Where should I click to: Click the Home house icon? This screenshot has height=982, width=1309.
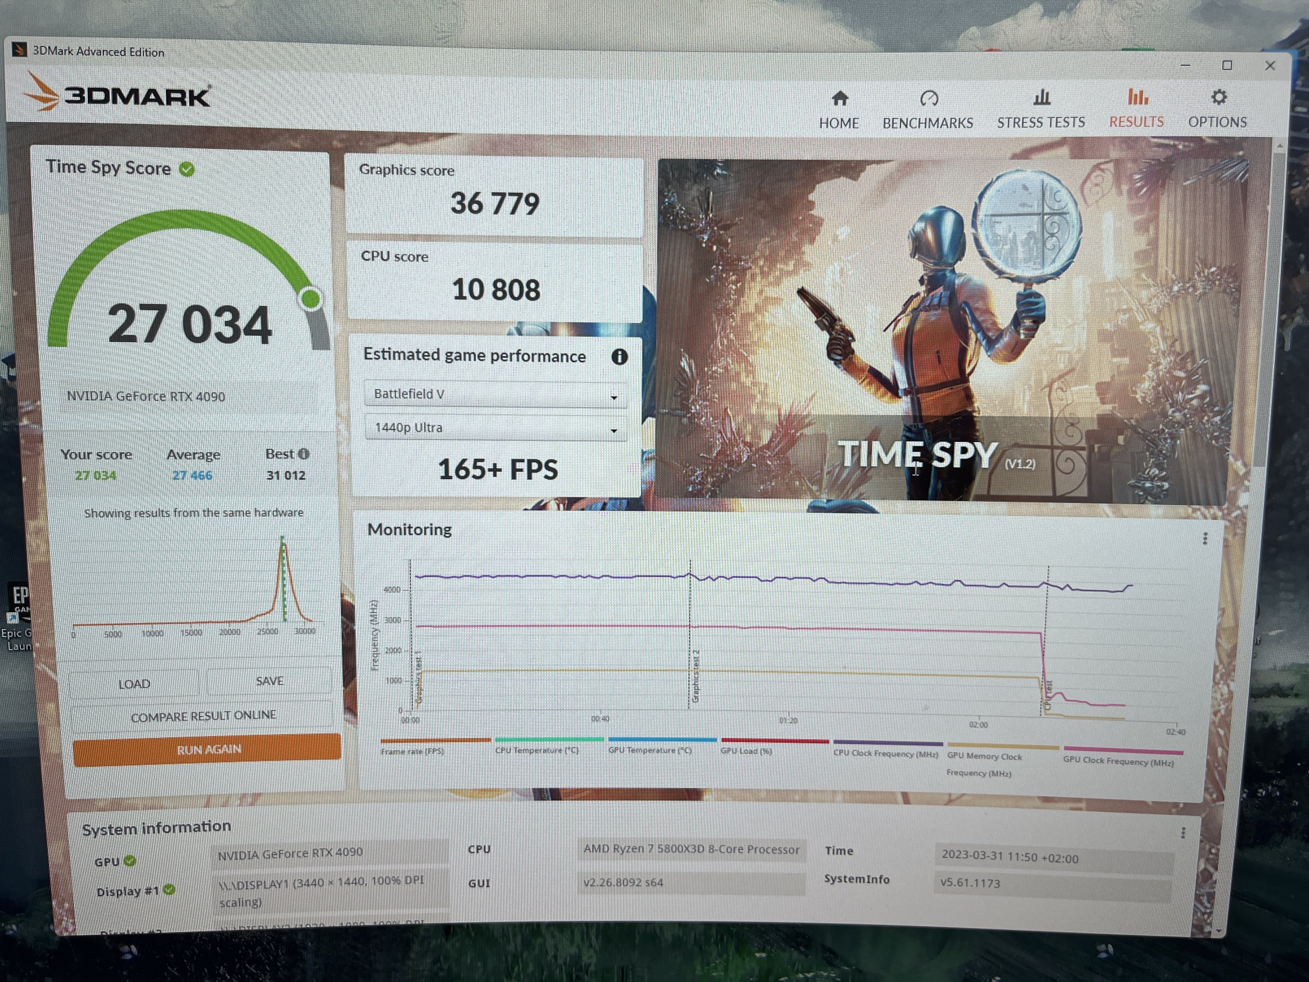839,98
